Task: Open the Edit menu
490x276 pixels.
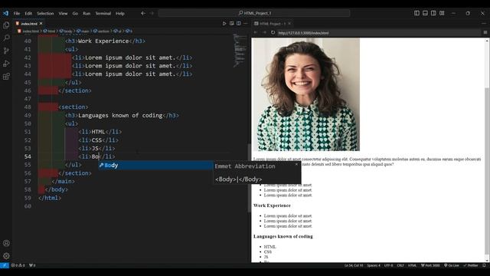Action: [28, 14]
